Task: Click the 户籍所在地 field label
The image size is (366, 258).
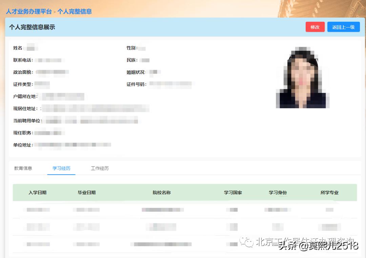Action: [25, 96]
